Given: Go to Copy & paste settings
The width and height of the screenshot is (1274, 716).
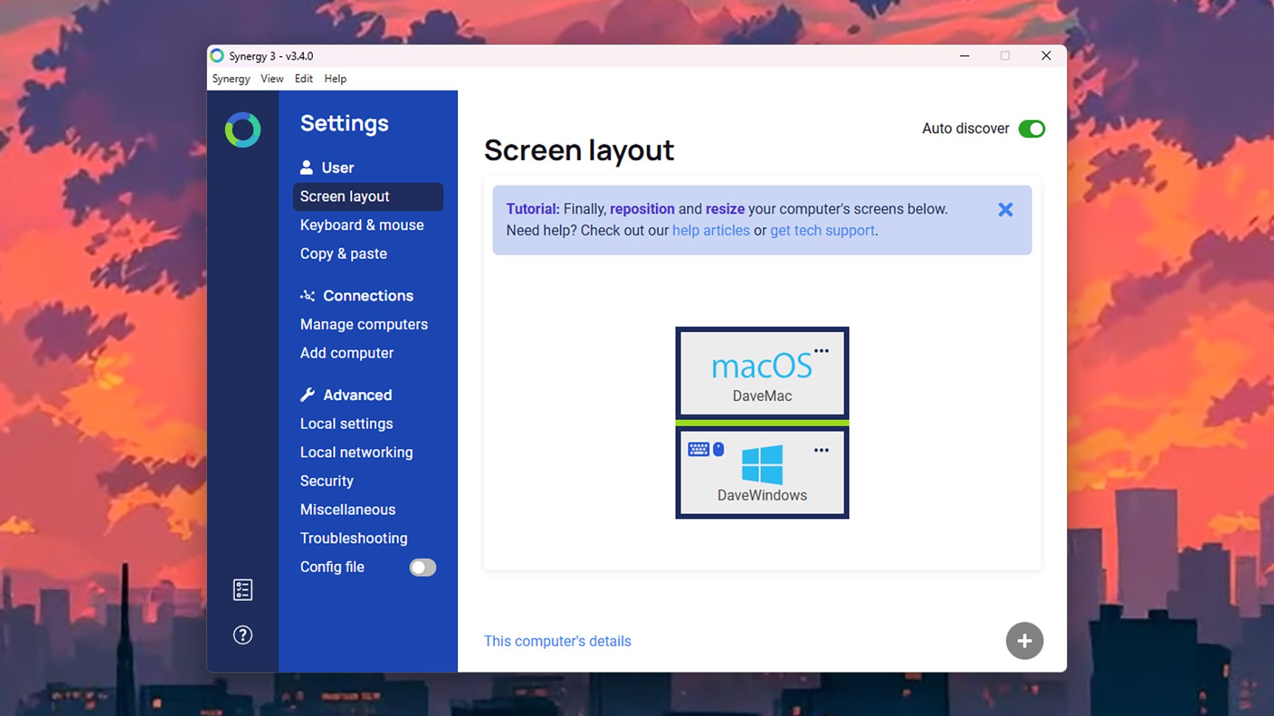Looking at the screenshot, I should pyautogui.click(x=343, y=253).
